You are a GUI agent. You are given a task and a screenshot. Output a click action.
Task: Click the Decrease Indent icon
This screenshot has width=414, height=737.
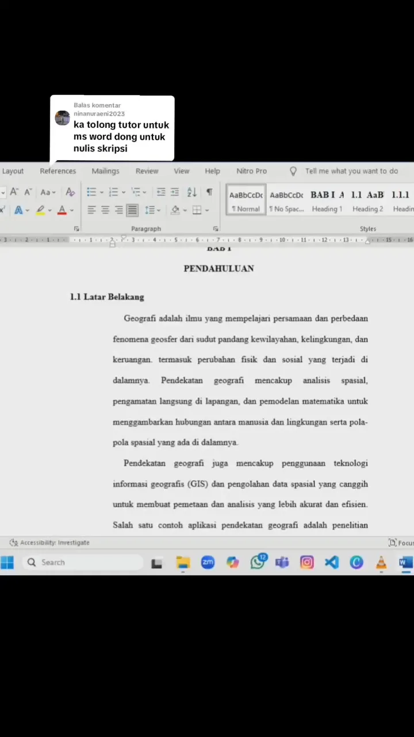[x=161, y=192]
